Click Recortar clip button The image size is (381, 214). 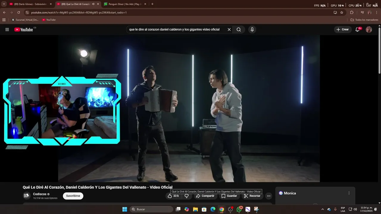(252, 196)
